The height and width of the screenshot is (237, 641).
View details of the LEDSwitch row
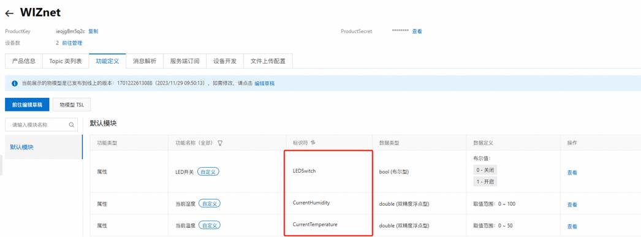pyautogui.click(x=572, y=173)
